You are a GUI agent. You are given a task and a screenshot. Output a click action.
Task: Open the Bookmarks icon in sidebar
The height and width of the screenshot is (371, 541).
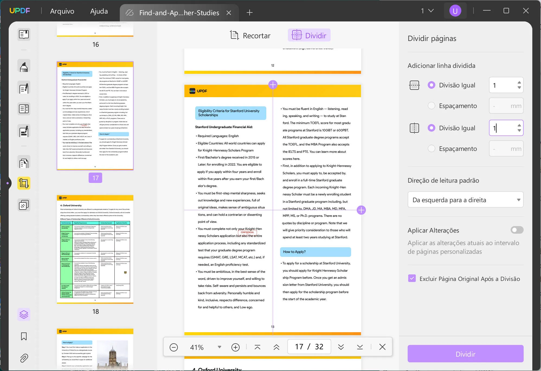tap(24, 336)
